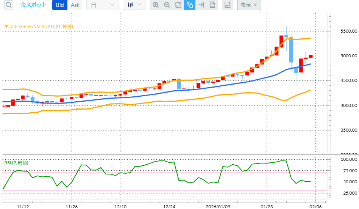Click the 01/23 date axis label
Viewport: 359px width, 209px height.
267,206
